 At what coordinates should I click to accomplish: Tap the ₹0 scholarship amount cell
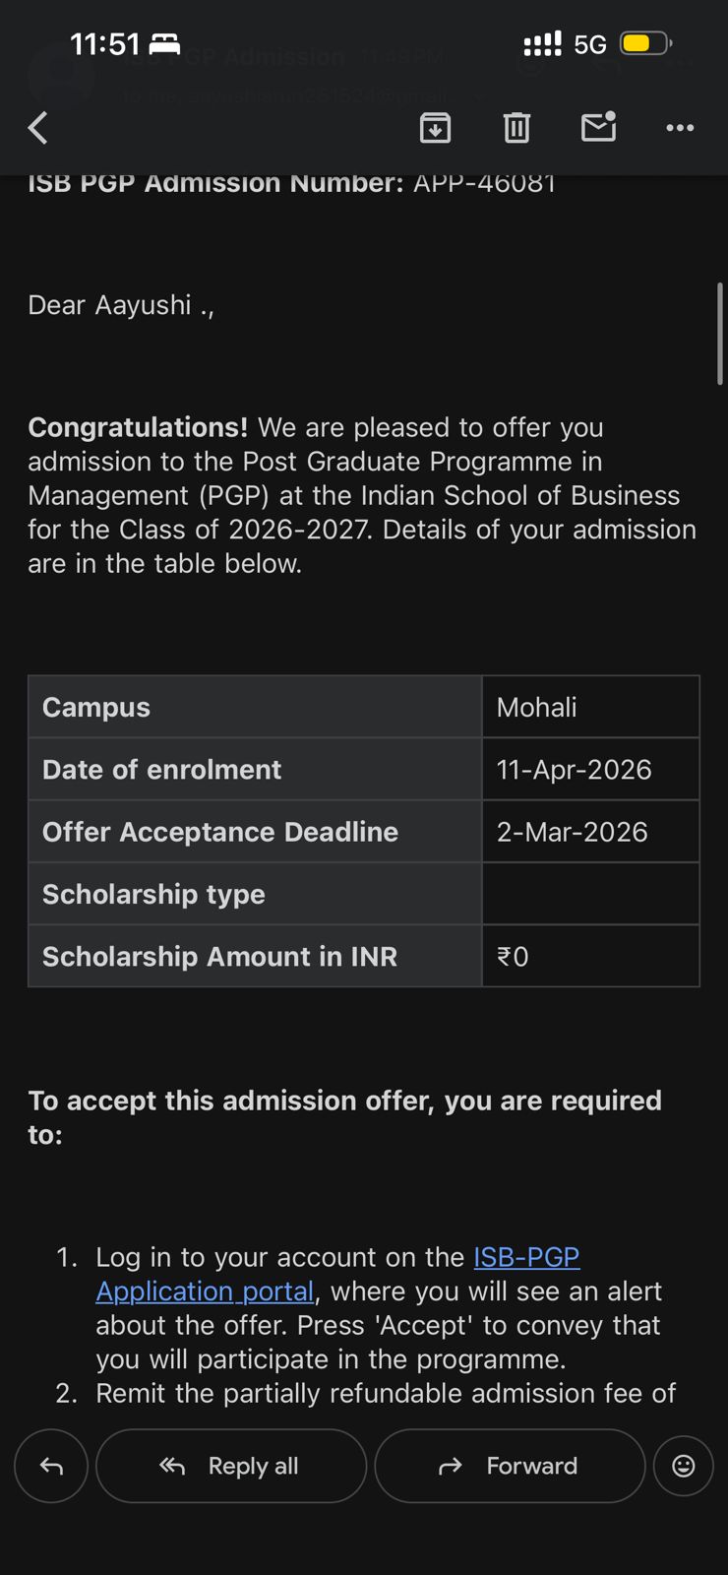click(590, 956)
